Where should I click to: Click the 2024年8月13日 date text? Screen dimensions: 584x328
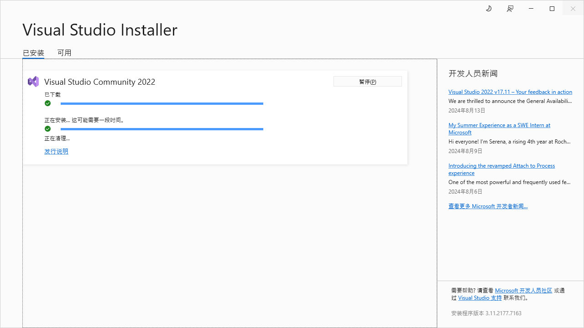click(x=467, y=111)
